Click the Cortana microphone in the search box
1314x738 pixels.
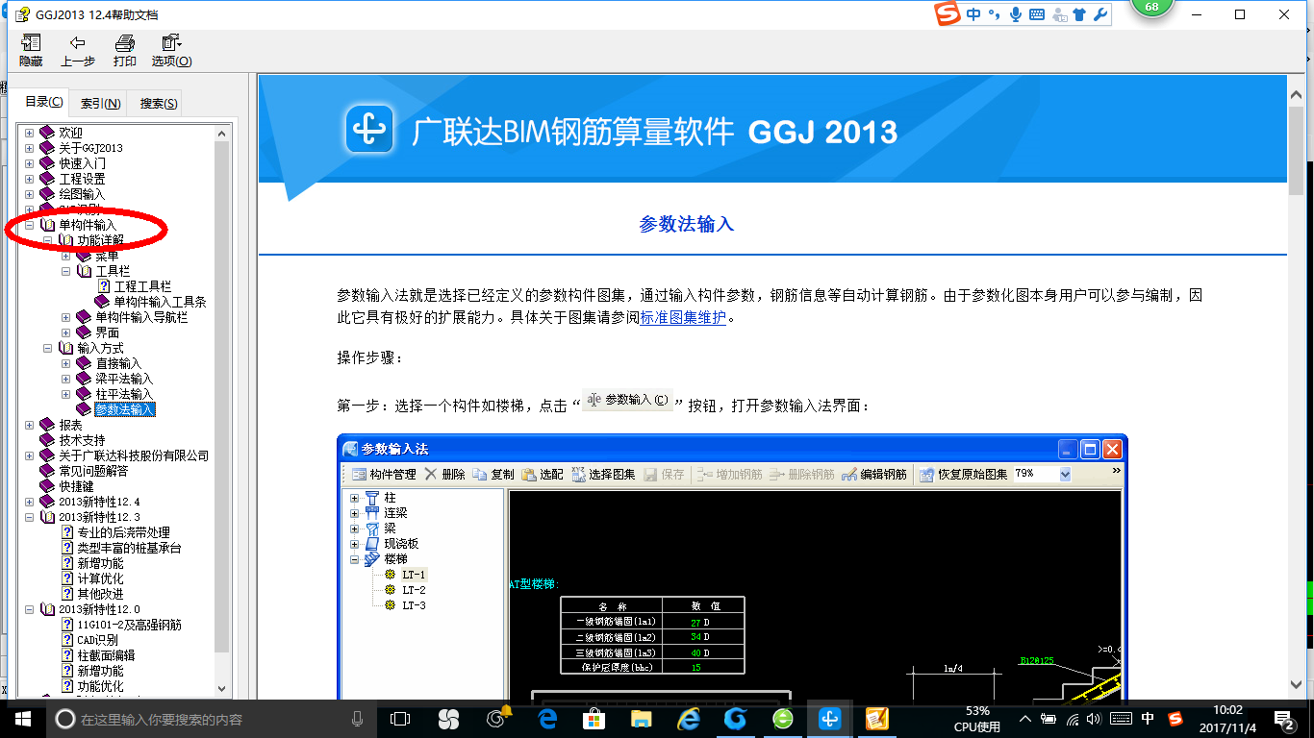(x=358, y=719)
